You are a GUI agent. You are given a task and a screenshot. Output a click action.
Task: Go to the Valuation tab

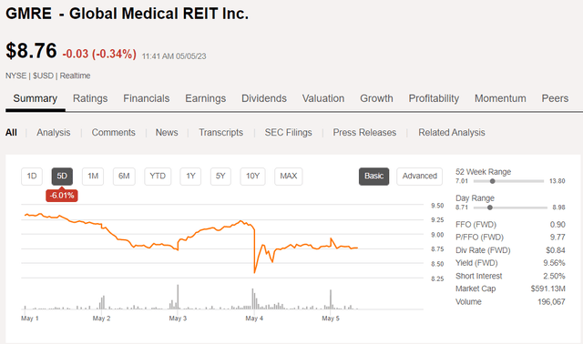[x=323, y=98]
